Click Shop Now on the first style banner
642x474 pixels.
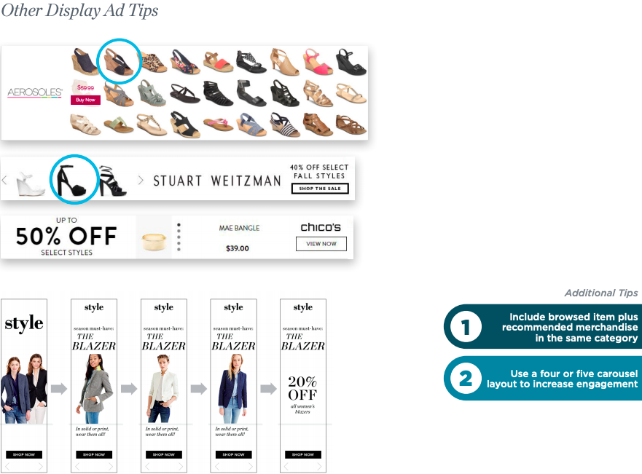point(24,454)
